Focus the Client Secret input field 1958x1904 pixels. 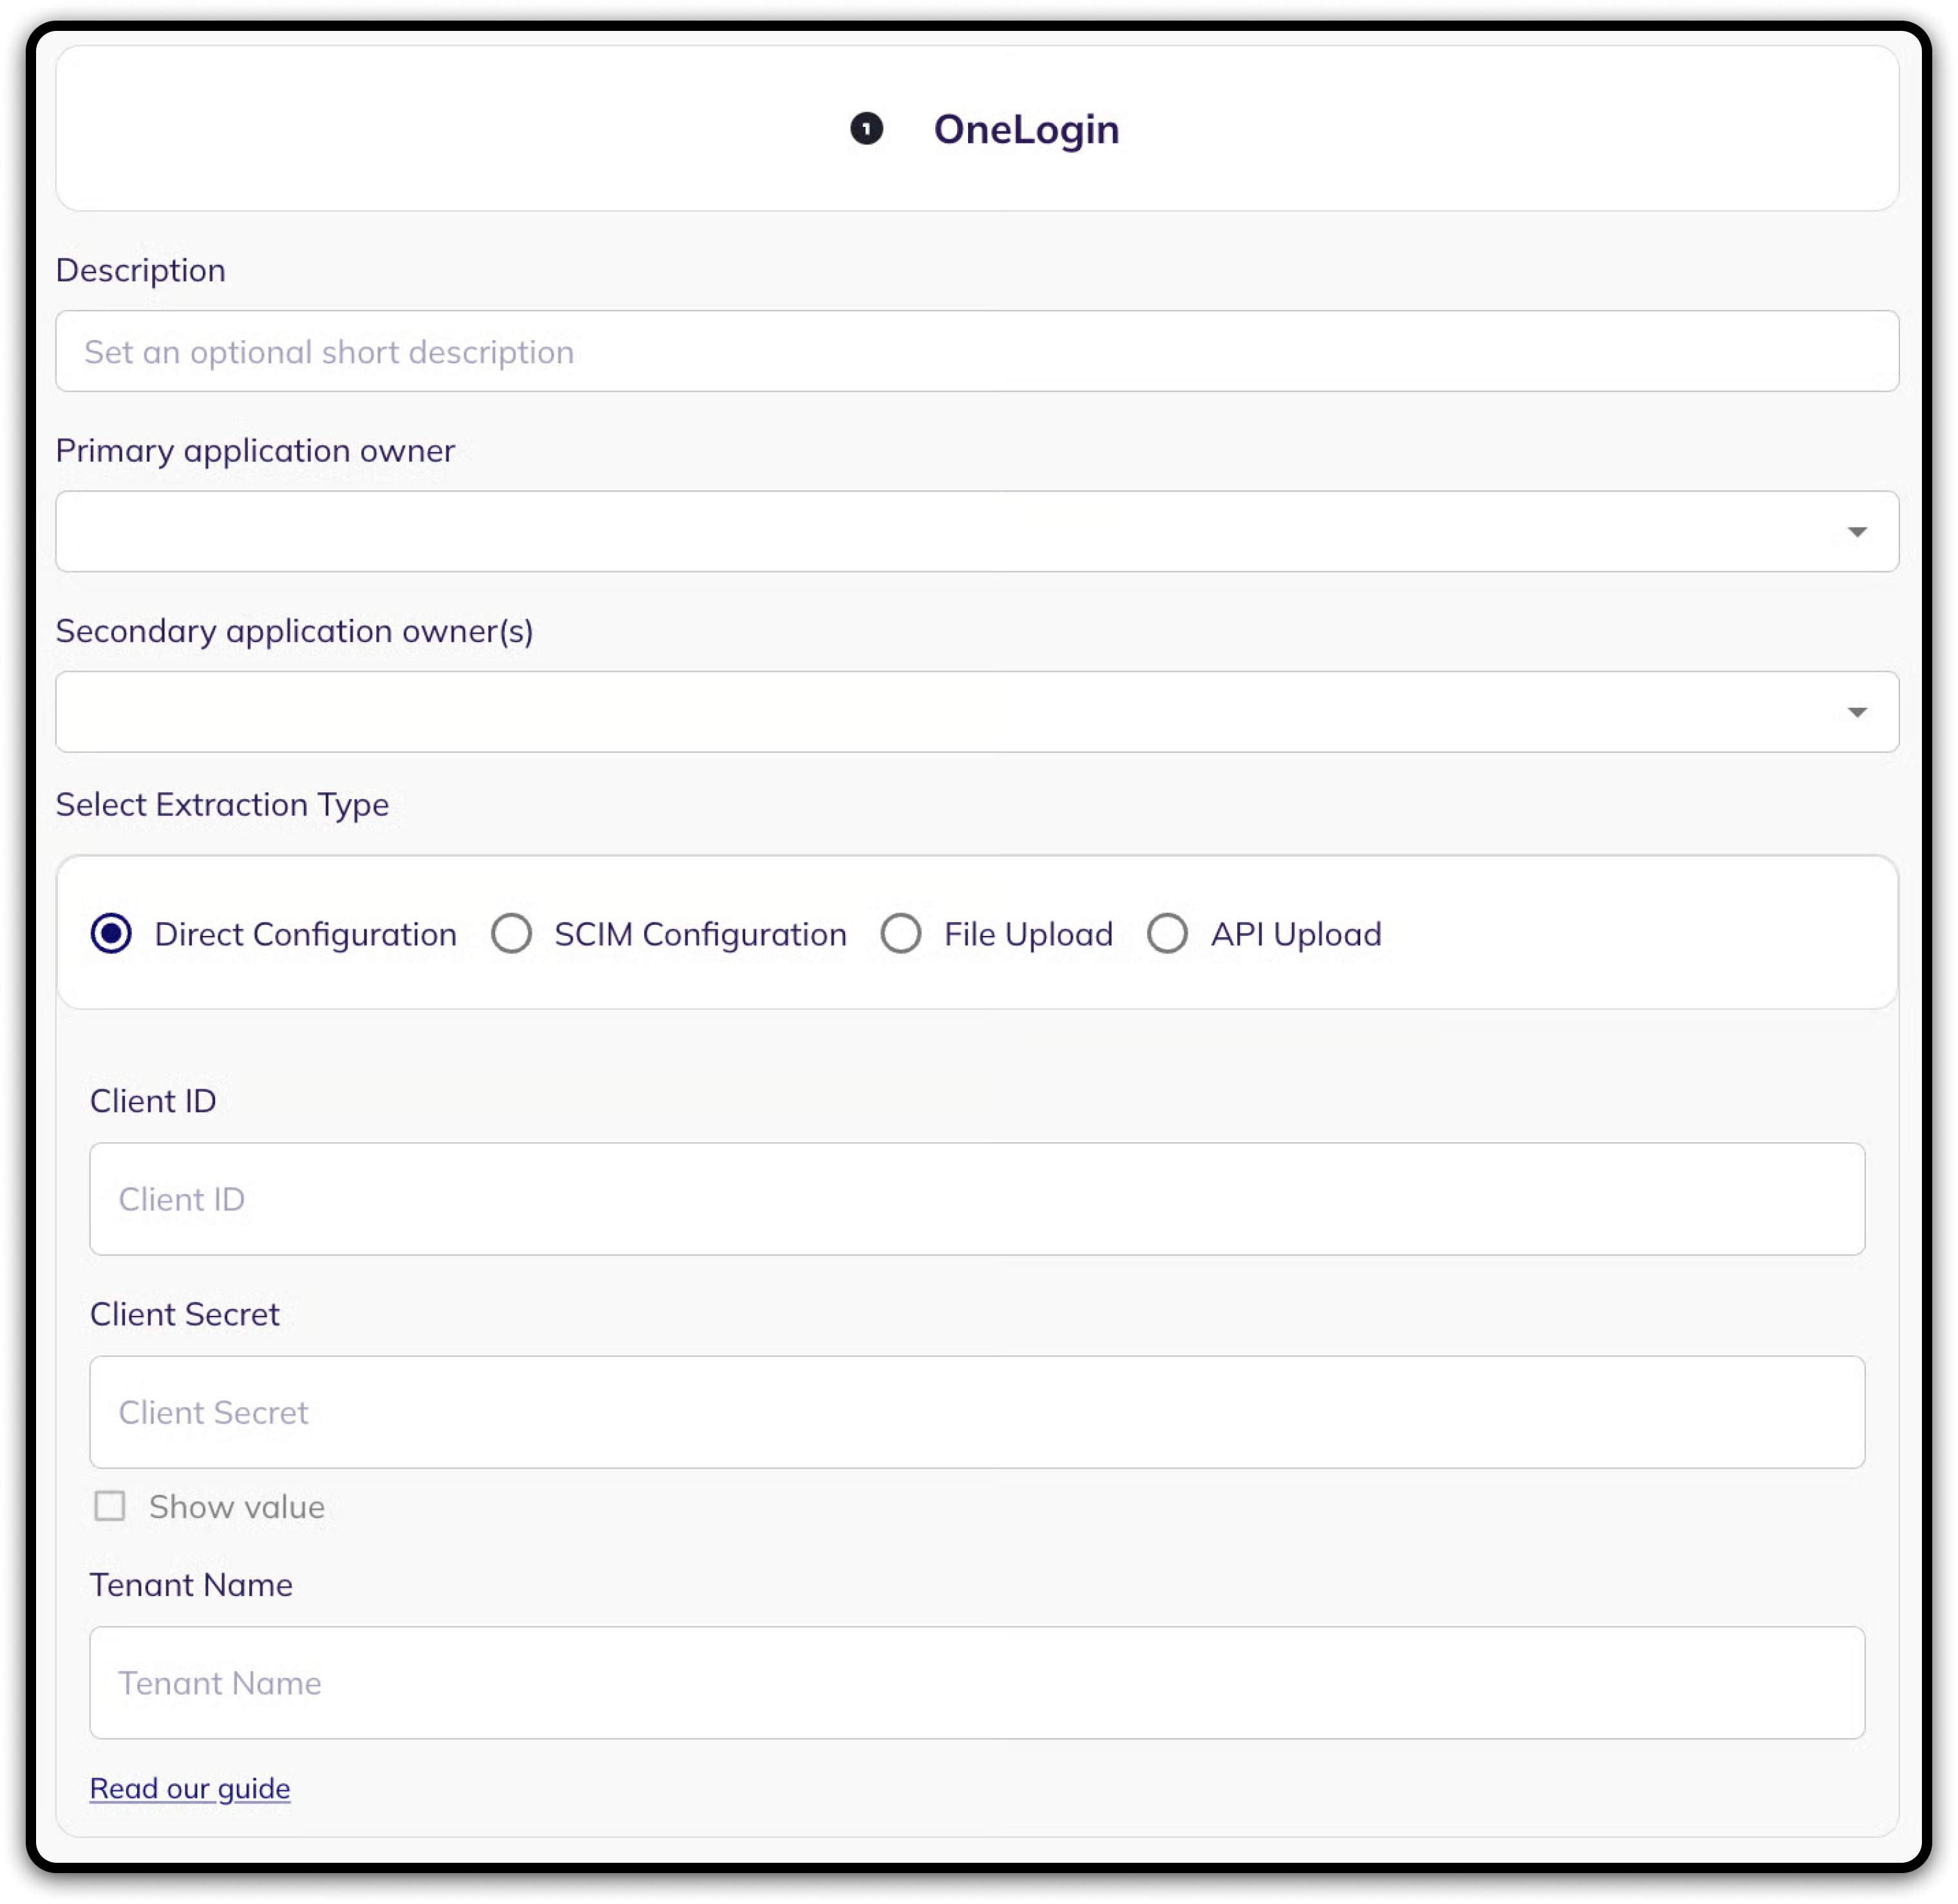point(976,1412)
